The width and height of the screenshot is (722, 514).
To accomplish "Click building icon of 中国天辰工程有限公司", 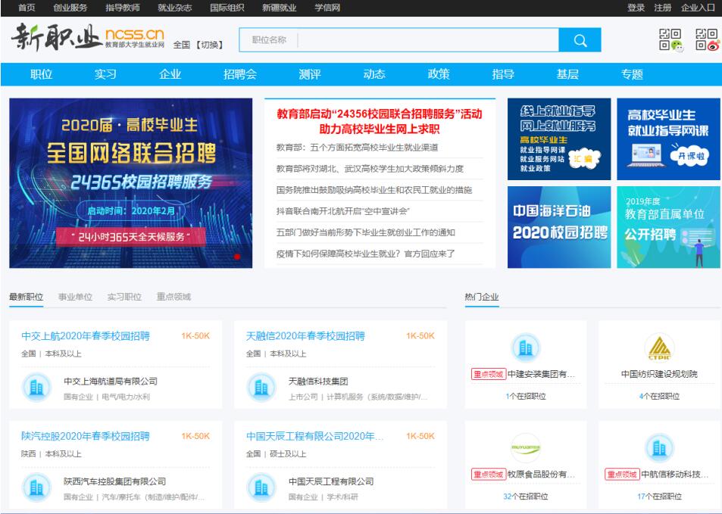I will pyautogui.click(x=261, y=487).
